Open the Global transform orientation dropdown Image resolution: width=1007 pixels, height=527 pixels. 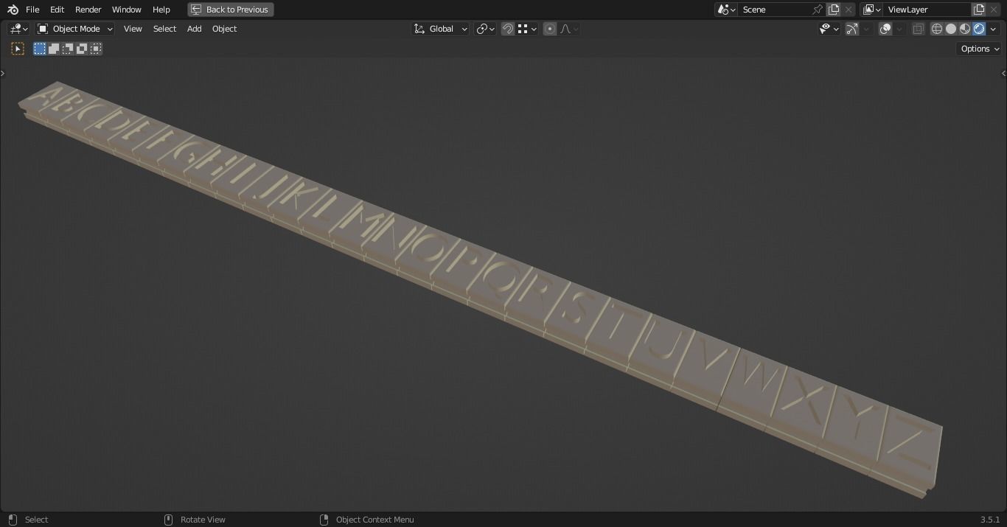[440, 29]
